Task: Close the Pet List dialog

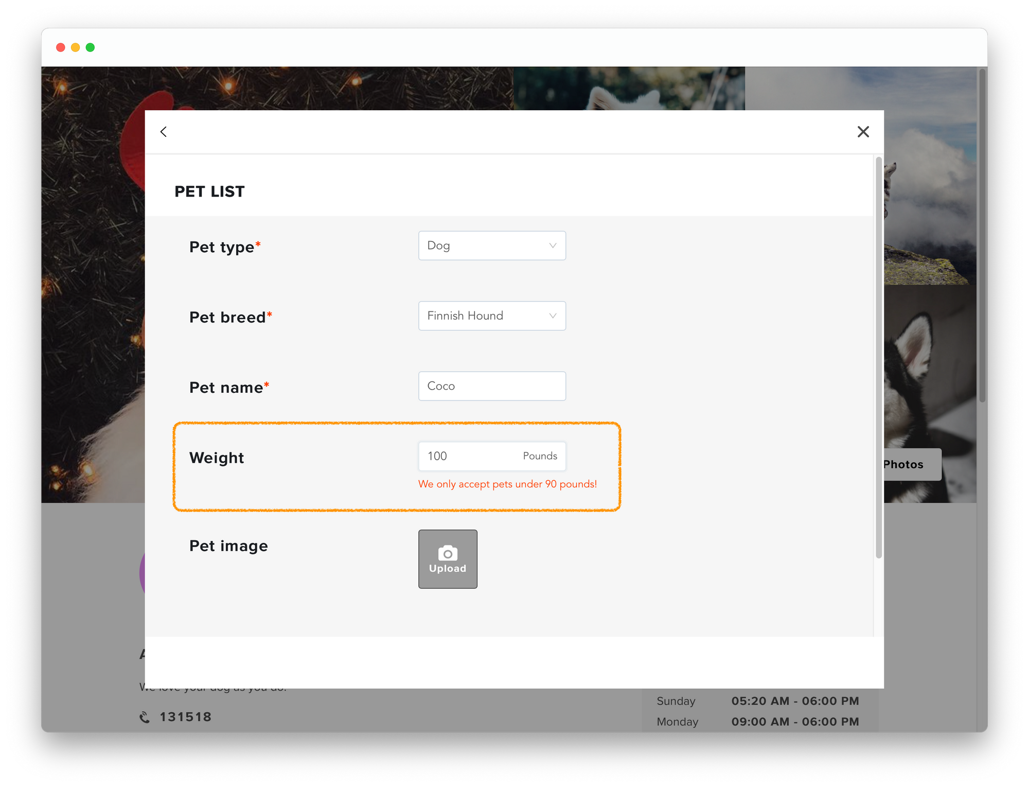Action: tap(863, 132)
